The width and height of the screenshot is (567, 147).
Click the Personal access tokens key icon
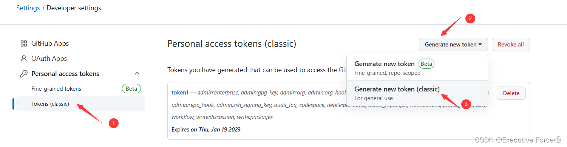coord(24,74)
